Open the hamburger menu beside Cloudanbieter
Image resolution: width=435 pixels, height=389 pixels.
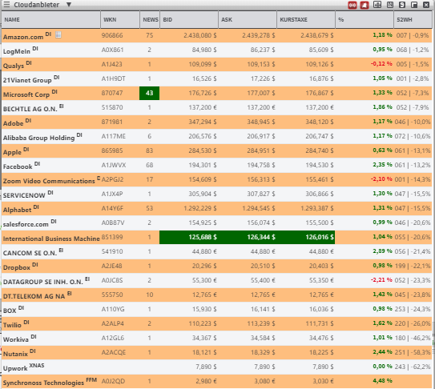tap(6, 5)
